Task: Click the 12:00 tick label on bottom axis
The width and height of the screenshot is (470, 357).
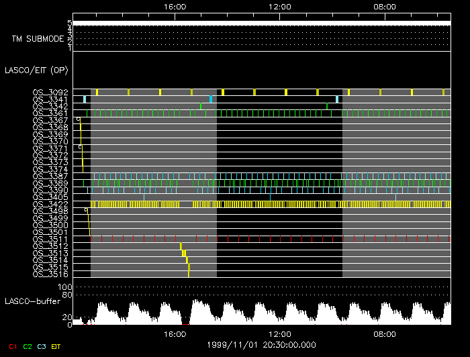Action: [279, 334]
